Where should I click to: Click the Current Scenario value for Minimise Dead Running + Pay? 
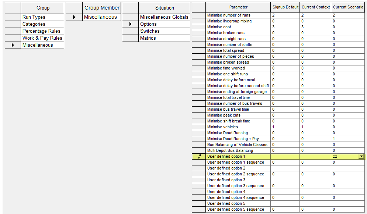[347, 139]
